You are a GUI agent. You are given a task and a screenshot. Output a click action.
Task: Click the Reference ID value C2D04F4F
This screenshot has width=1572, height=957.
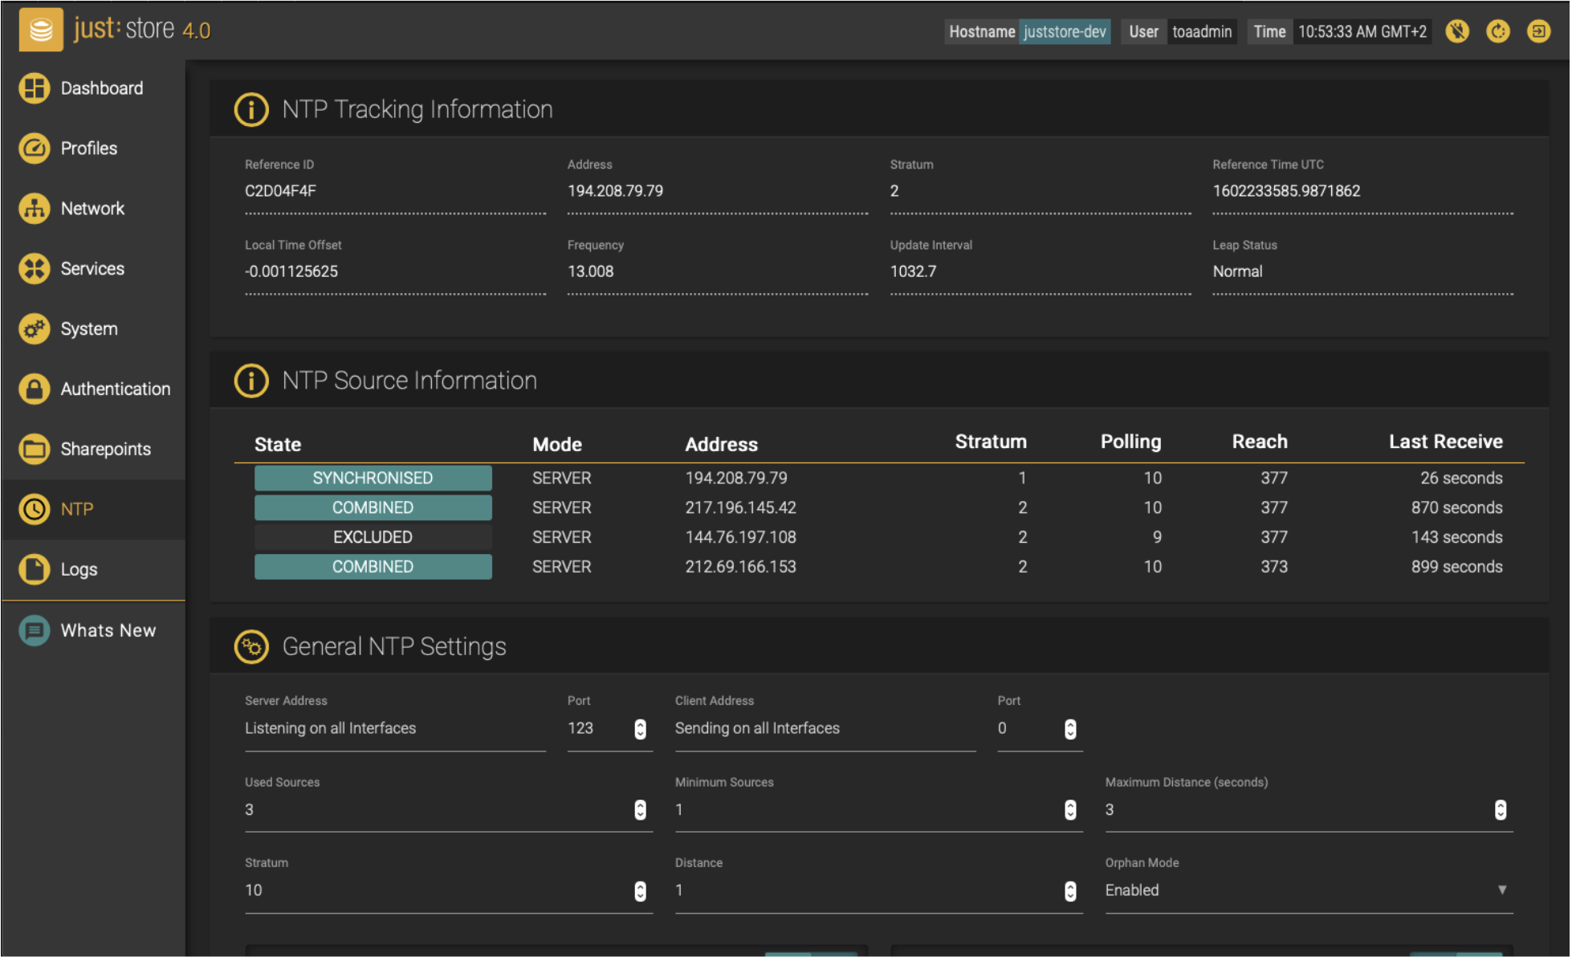tap(280, 191)
